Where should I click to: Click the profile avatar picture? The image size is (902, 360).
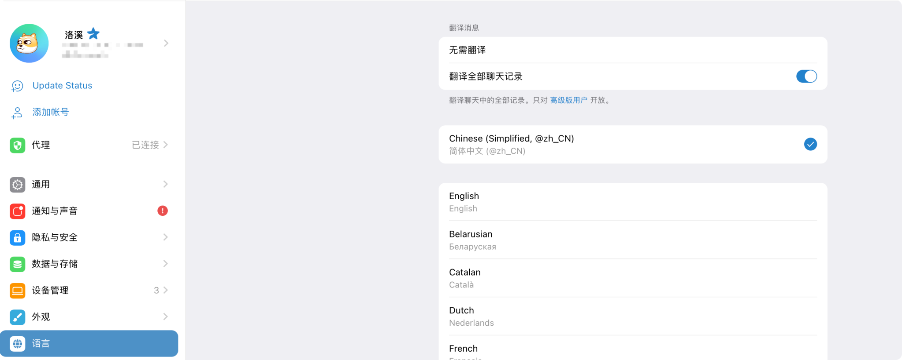pyautogui.click(x=29, y=43)
